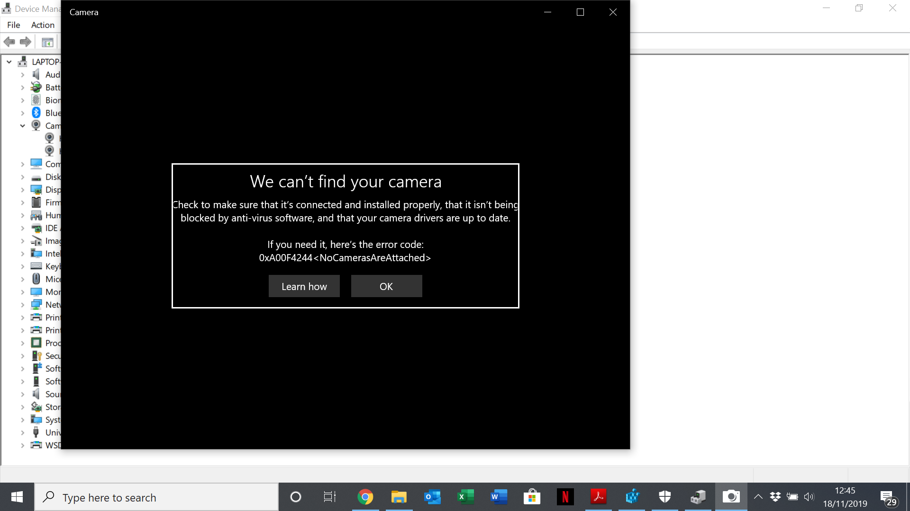The width and height of the screenshot is (910, 511).
Task: Select the first webcam device under Cameras
Action: pyautogui.click(x=49, y=138)
